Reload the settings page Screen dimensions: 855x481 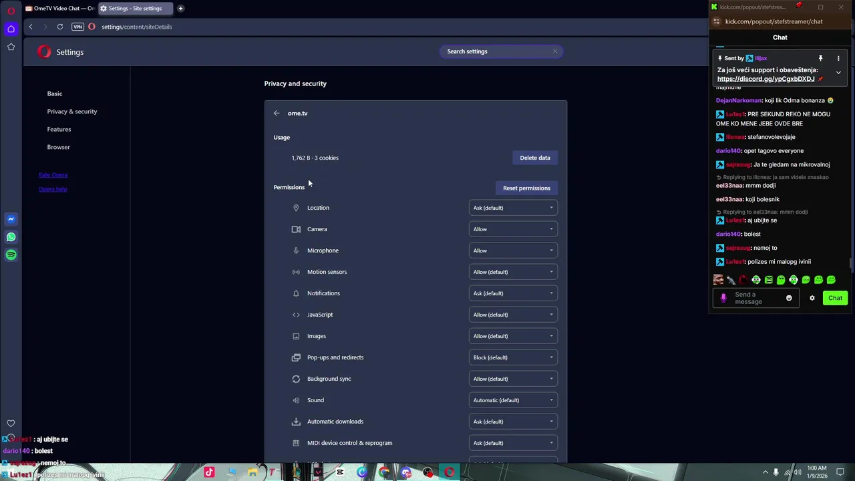click(x=60, y=27)
